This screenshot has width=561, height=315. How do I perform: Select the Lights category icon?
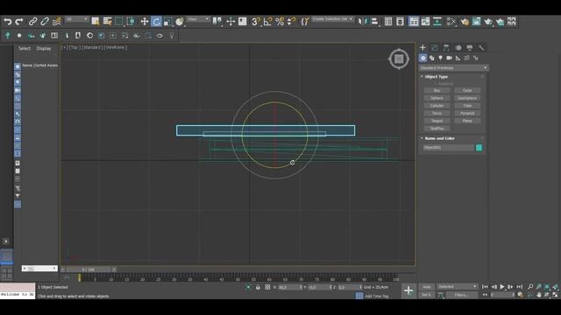click(440, 58)
